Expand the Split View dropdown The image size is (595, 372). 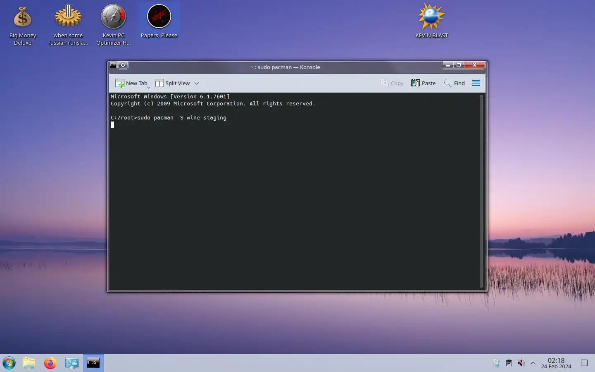[197, 83]
